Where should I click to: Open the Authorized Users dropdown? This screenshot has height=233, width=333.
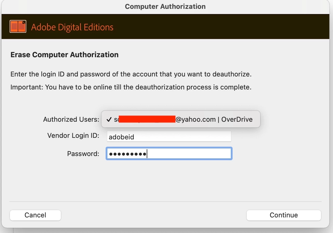tap(181, 119)
